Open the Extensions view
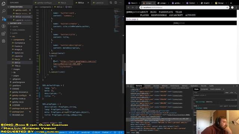 (3, 33)
